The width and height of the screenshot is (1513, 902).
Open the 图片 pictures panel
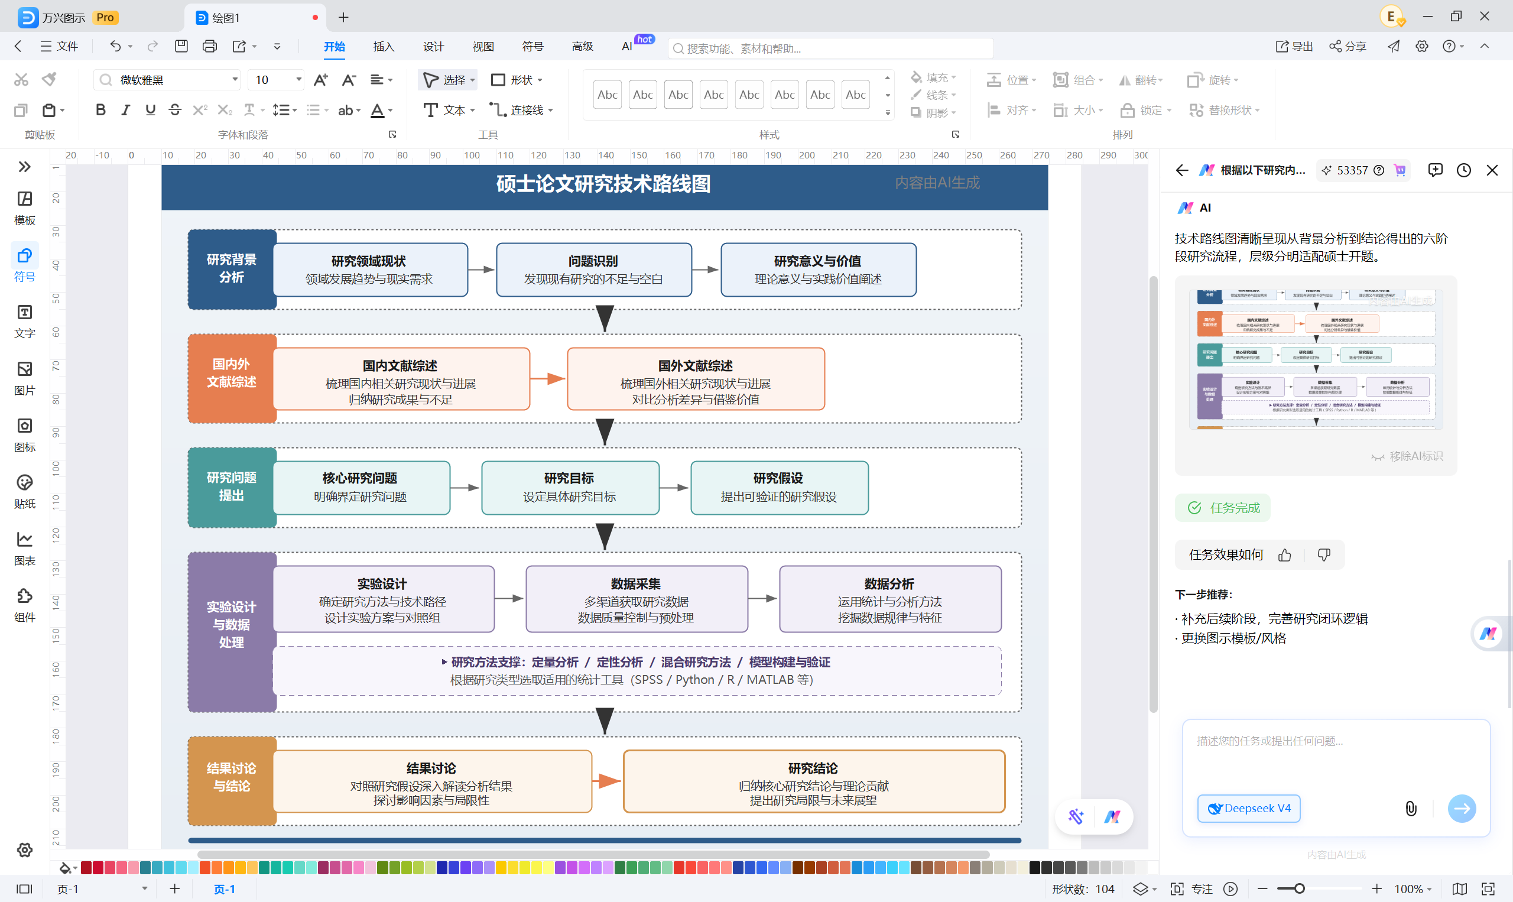click(x=24, y=378)
